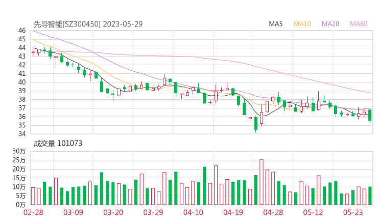This screenshot has height=224, width=378.
Task: Click the 02-28 date label
Action: 33,212
